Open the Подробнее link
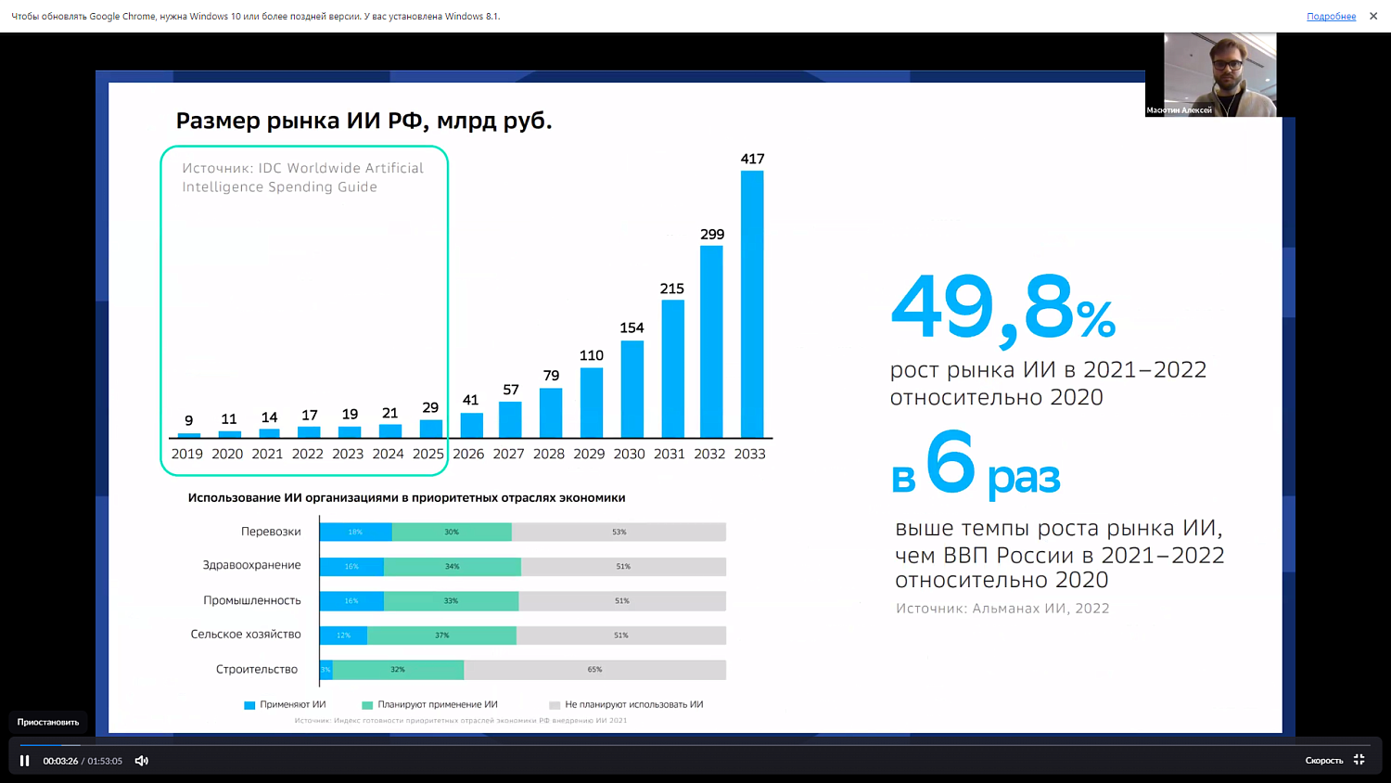The height and width of the screenshot is (783, 1391). pos(1331,17)
